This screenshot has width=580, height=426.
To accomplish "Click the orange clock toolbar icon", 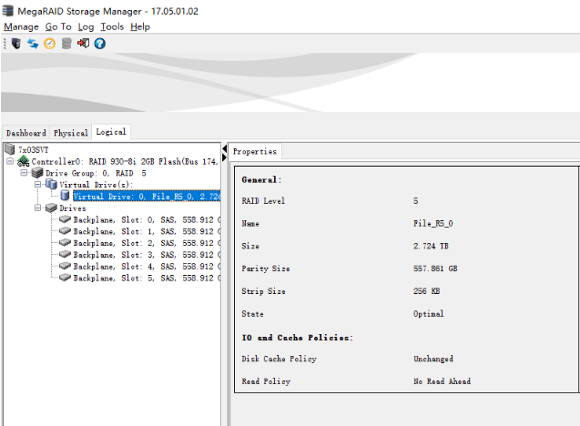I will tap(49, 43).
